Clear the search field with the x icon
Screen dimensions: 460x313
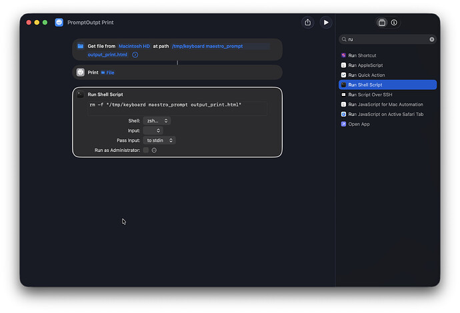[x=432, y=39]
